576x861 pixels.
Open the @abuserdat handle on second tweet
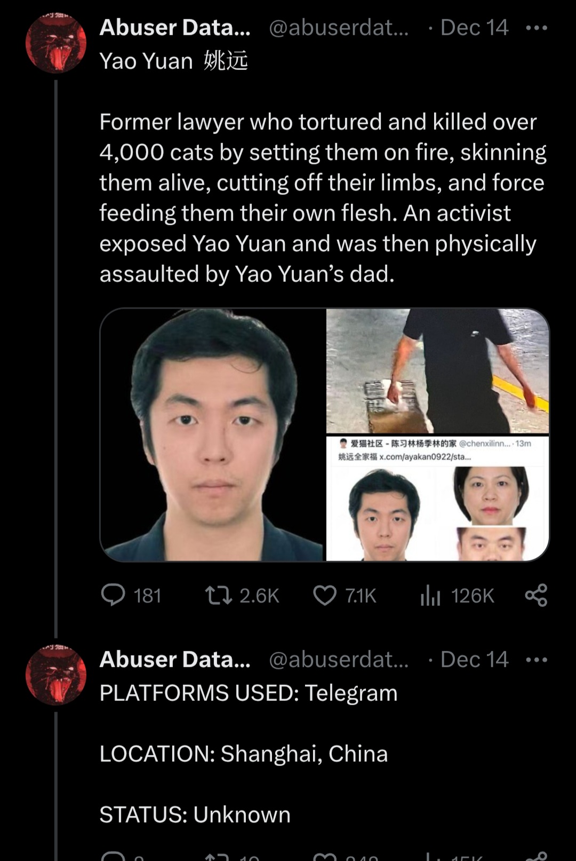(x=339, y=660)
